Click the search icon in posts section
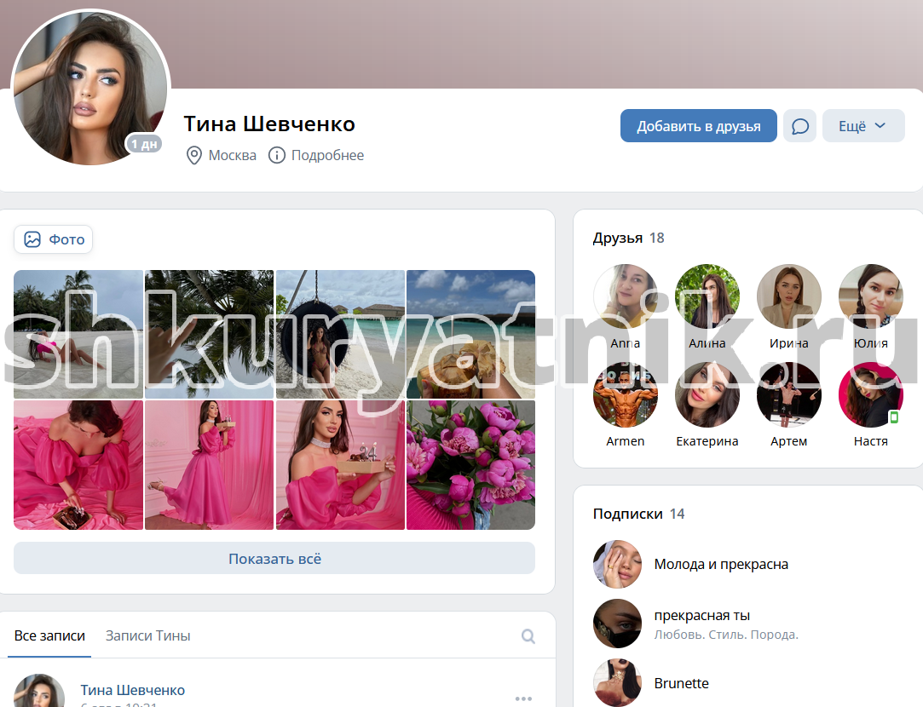This screenshot has width=923, height=707. click(528, 636)
